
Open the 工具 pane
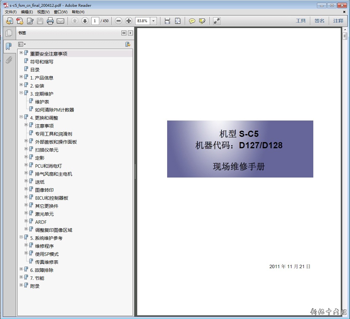click(x=301, y=21)
